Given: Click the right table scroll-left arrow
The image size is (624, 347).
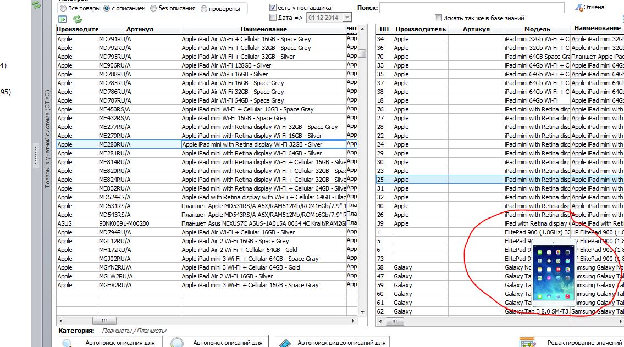Looking at the screenshot, I should click(380, 321).
